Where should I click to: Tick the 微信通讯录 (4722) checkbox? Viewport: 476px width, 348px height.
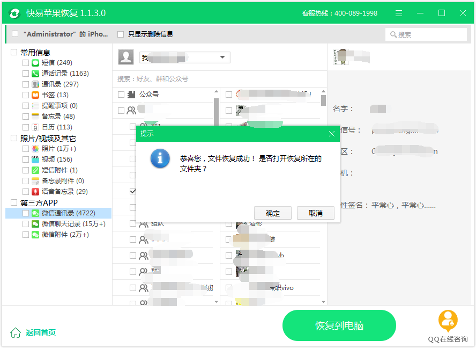pyautogui.click(x=26, y=213)
